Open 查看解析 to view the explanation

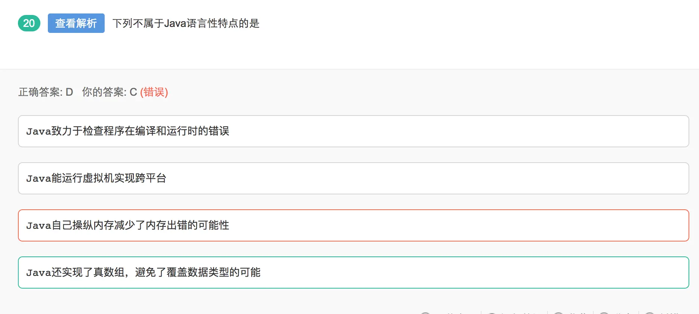[x=76, y=23]
